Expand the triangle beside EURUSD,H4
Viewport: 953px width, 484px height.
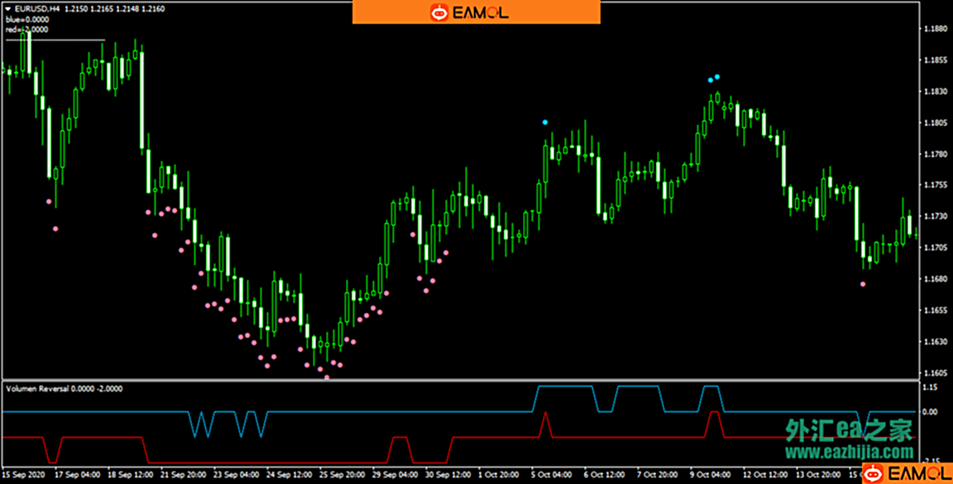click(x=8, y=8)
